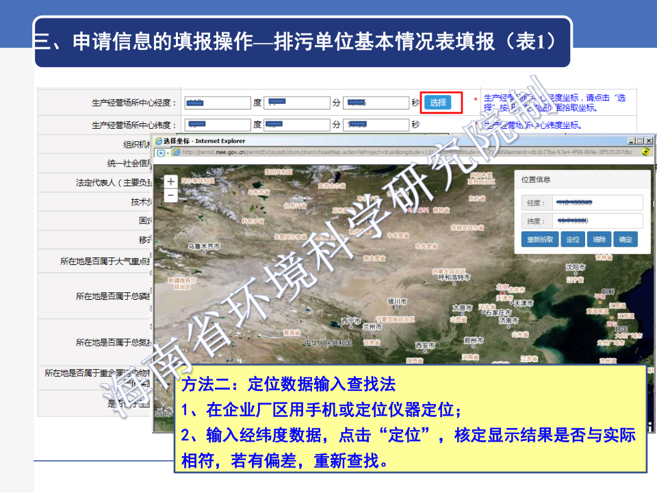Viewport: 657px width, 493px height.
Task: Click the 西宁市 label on the map
Action: coord(350,320)
